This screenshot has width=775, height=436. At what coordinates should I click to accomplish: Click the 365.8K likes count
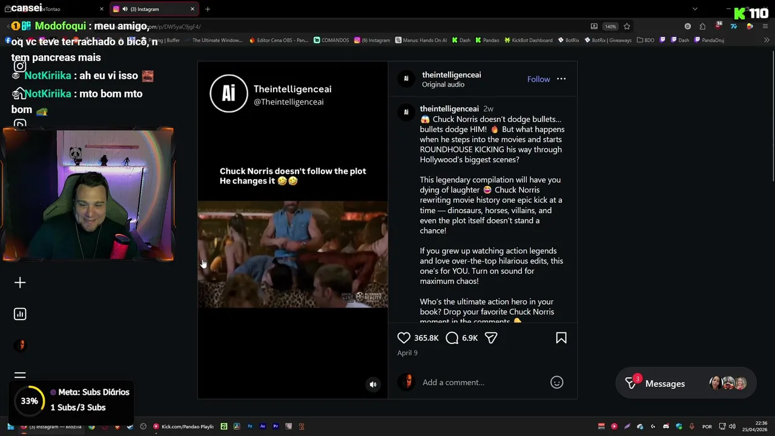(426, 338)
